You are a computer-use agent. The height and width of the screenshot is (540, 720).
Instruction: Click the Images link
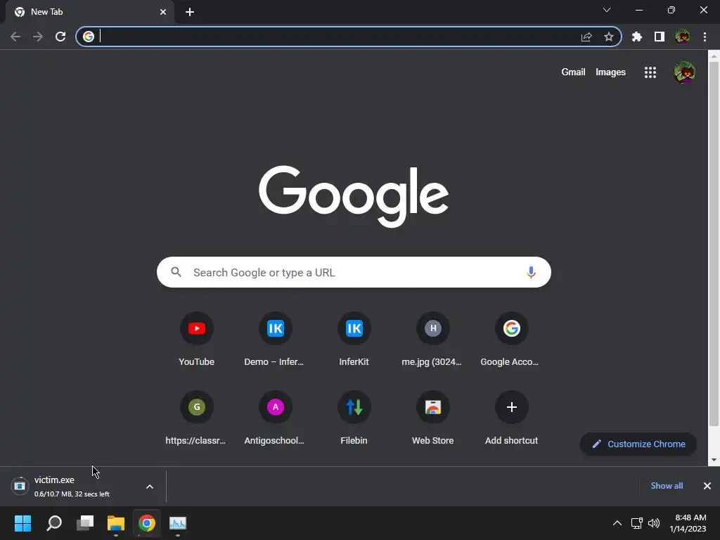point(610,72)
